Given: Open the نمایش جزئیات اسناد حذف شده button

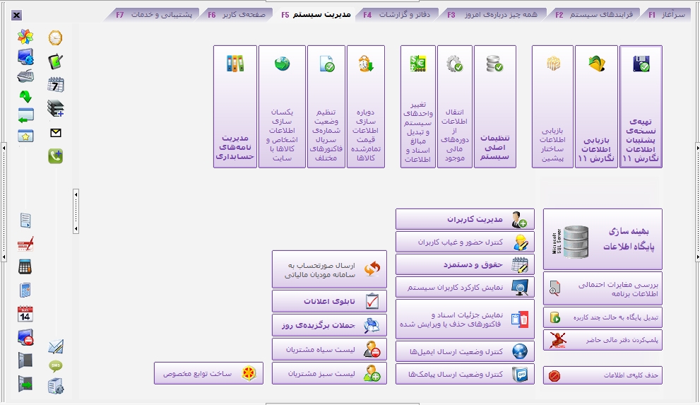Looking at the screenshot, I should [465, 319].
